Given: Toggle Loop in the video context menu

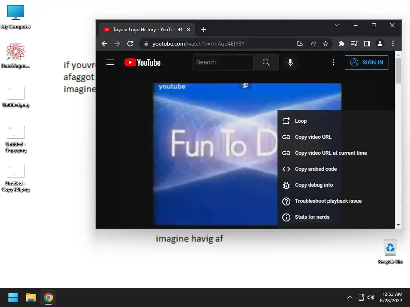Looking at the screenshot, I should (x=336, y=121).
